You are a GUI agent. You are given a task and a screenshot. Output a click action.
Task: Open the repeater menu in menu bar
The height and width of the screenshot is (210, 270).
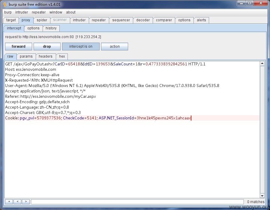[39, 12]
